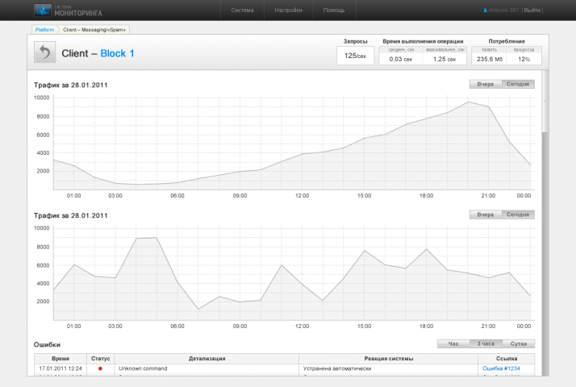Screen dimensions: 576x387
Task: Click the user avatar icon near Antonio-367
Action: [x=486, y=10]
